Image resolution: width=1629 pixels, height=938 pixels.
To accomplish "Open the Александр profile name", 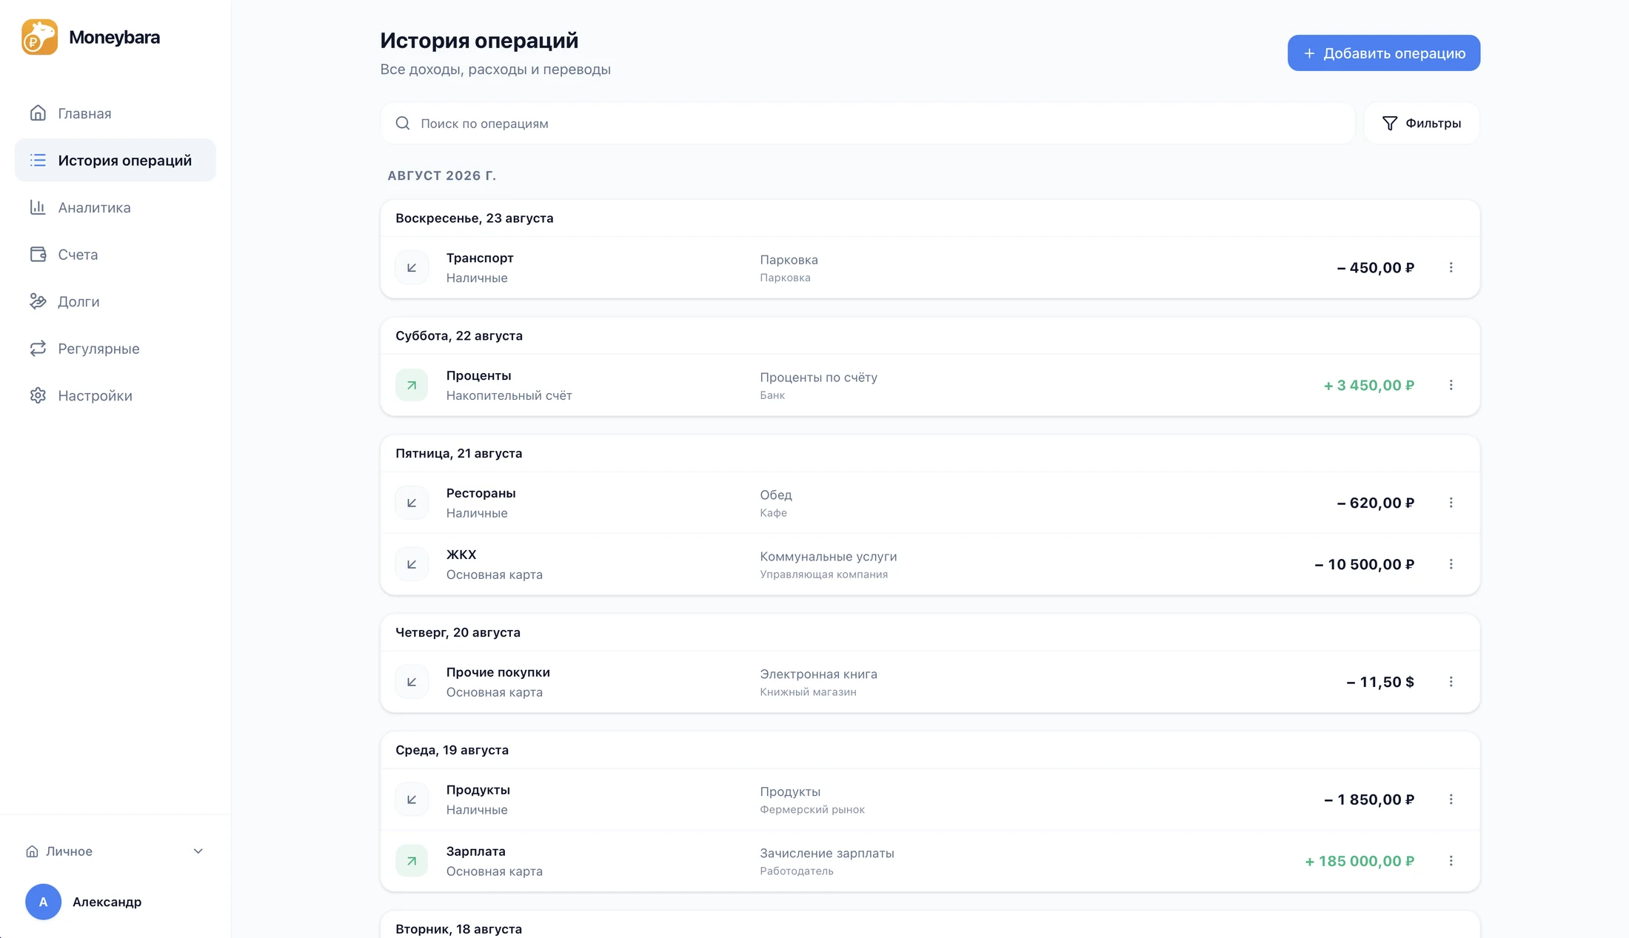I will (107, 902).
